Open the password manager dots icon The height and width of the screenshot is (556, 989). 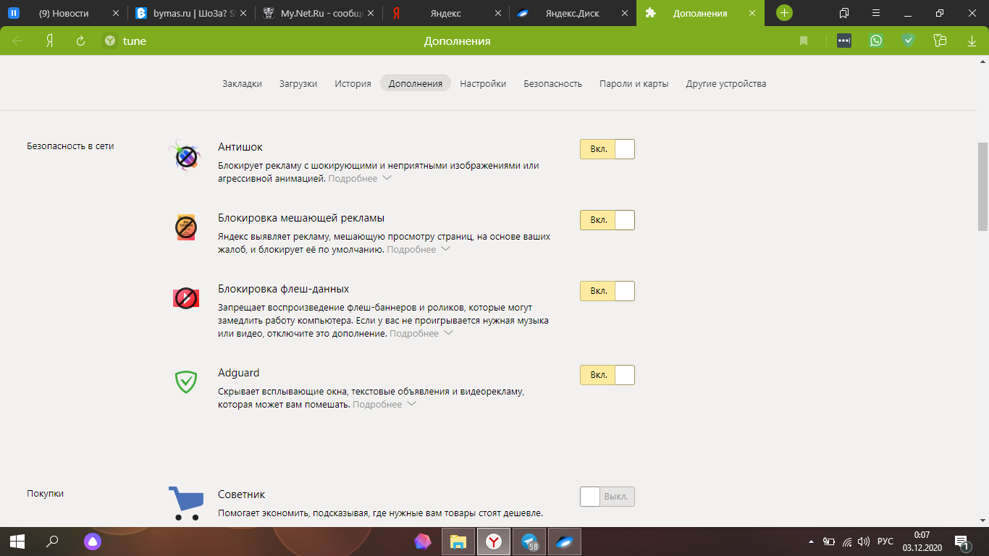tap(844, 41)
